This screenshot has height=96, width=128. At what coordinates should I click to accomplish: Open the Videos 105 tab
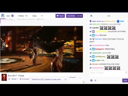click(x=23, y=16)
